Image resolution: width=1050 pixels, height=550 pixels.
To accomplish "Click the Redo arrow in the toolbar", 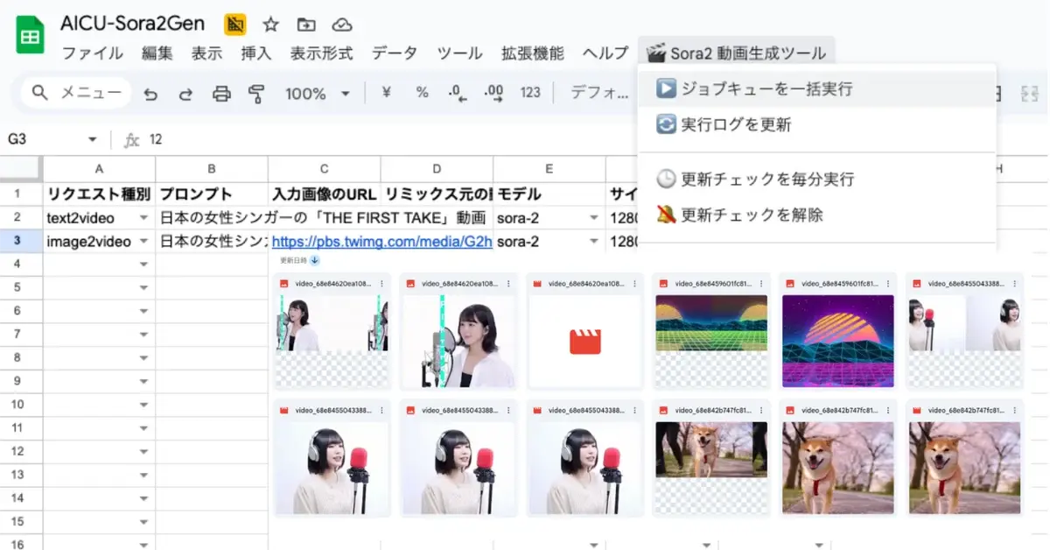I will click(185, 93).
